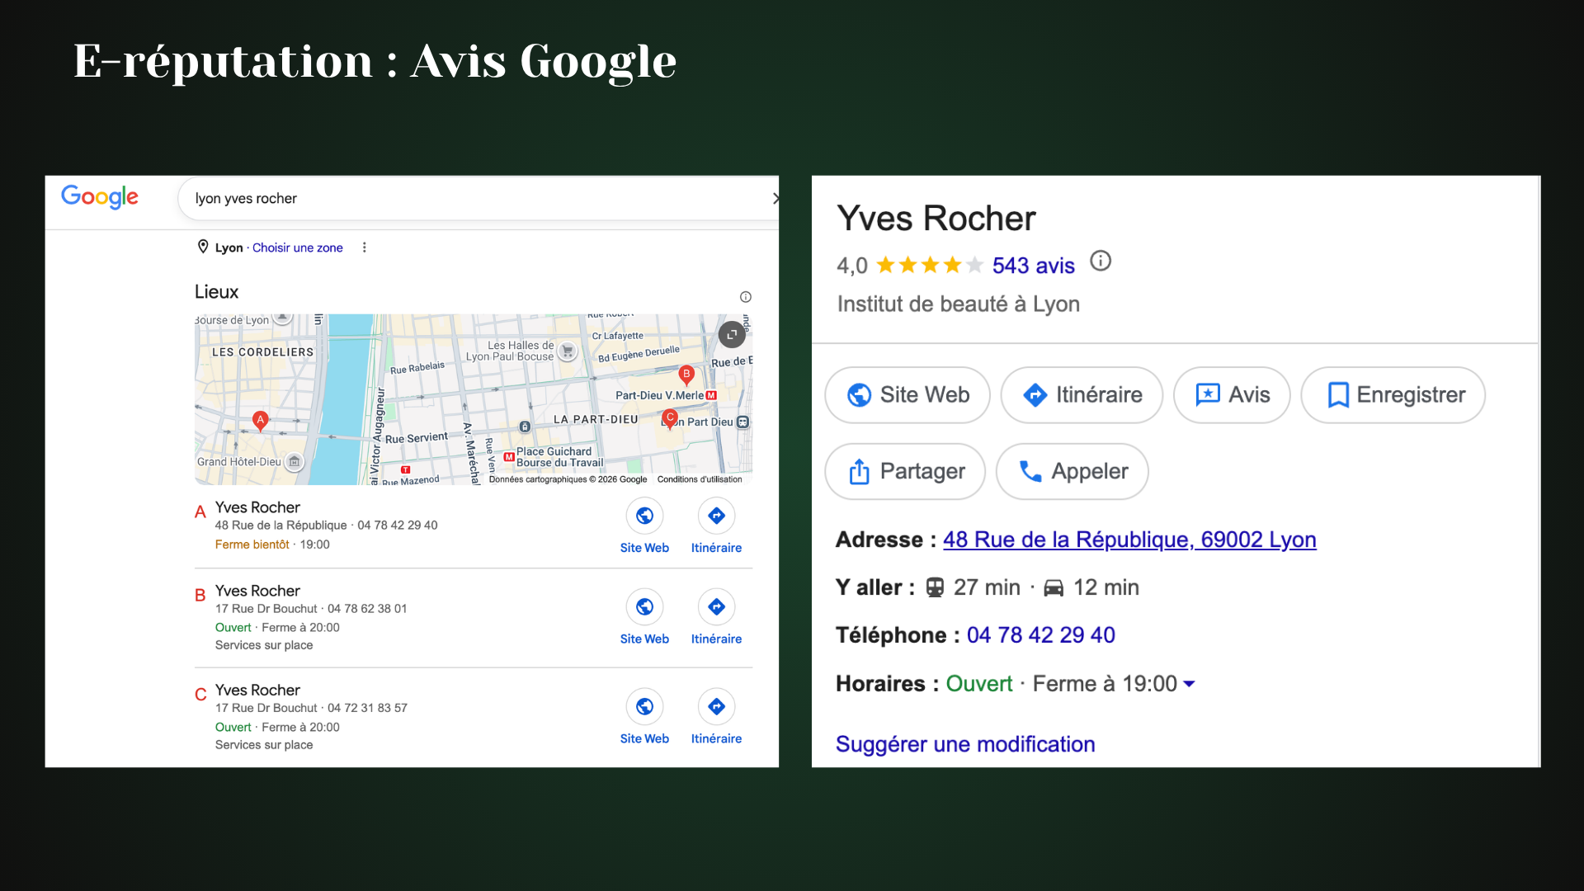Expand the map with the fullscreen icon
1584x891 pixels.
click(x=732, y=334)
